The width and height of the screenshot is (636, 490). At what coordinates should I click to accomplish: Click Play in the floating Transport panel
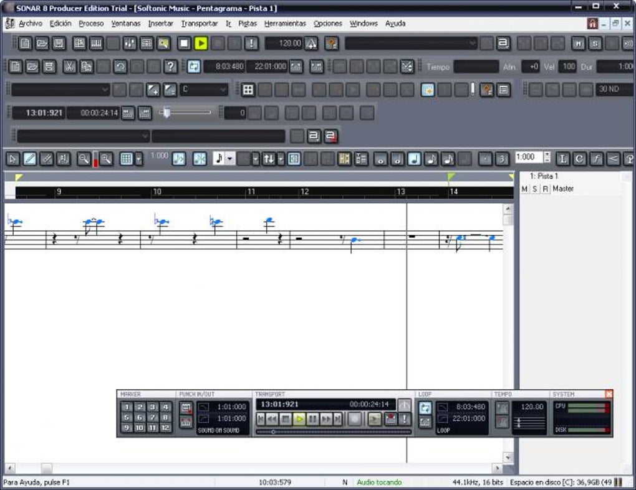pyautogui.click(x=299, y=419)
